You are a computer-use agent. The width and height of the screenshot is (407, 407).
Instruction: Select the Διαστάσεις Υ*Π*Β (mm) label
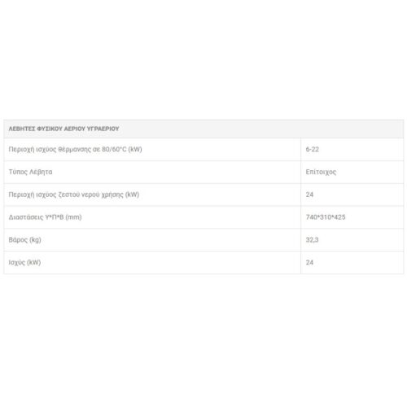pyautogui.click(x=45, y=217)
